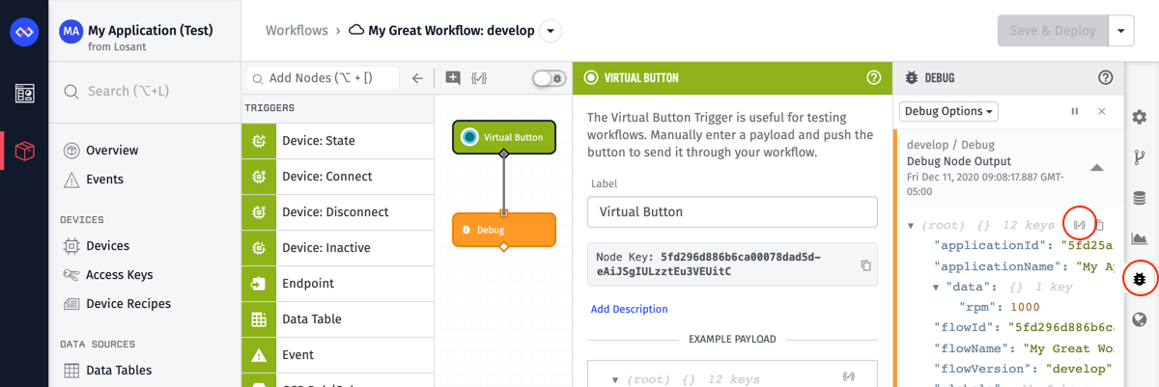Click the Device: State trigger icon
The height and width of the screenshot is (387, 1159).
pyautogui.click(x=259, y=141)
